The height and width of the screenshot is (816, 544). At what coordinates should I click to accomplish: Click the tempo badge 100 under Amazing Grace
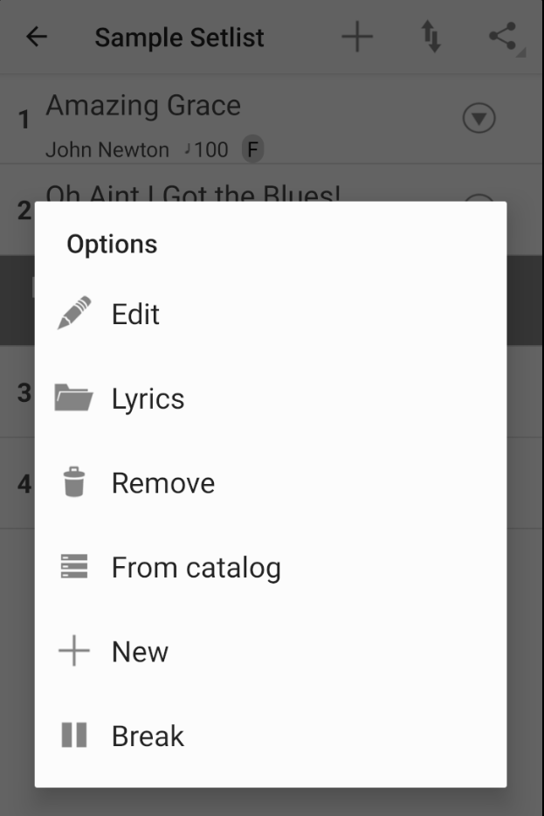(207, 149)
